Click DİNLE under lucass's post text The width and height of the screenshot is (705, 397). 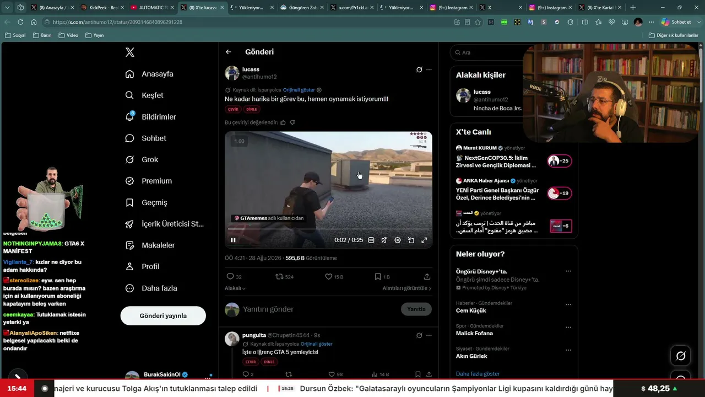coord(252,109)
